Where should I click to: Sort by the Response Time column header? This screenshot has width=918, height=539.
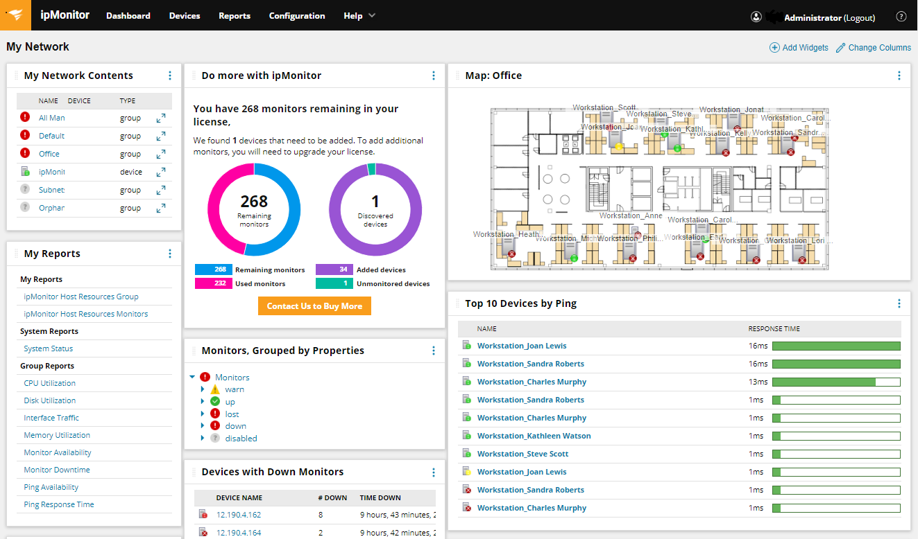[774, 329]
